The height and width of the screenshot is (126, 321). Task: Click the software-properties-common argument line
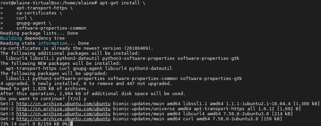coord(51,28)
